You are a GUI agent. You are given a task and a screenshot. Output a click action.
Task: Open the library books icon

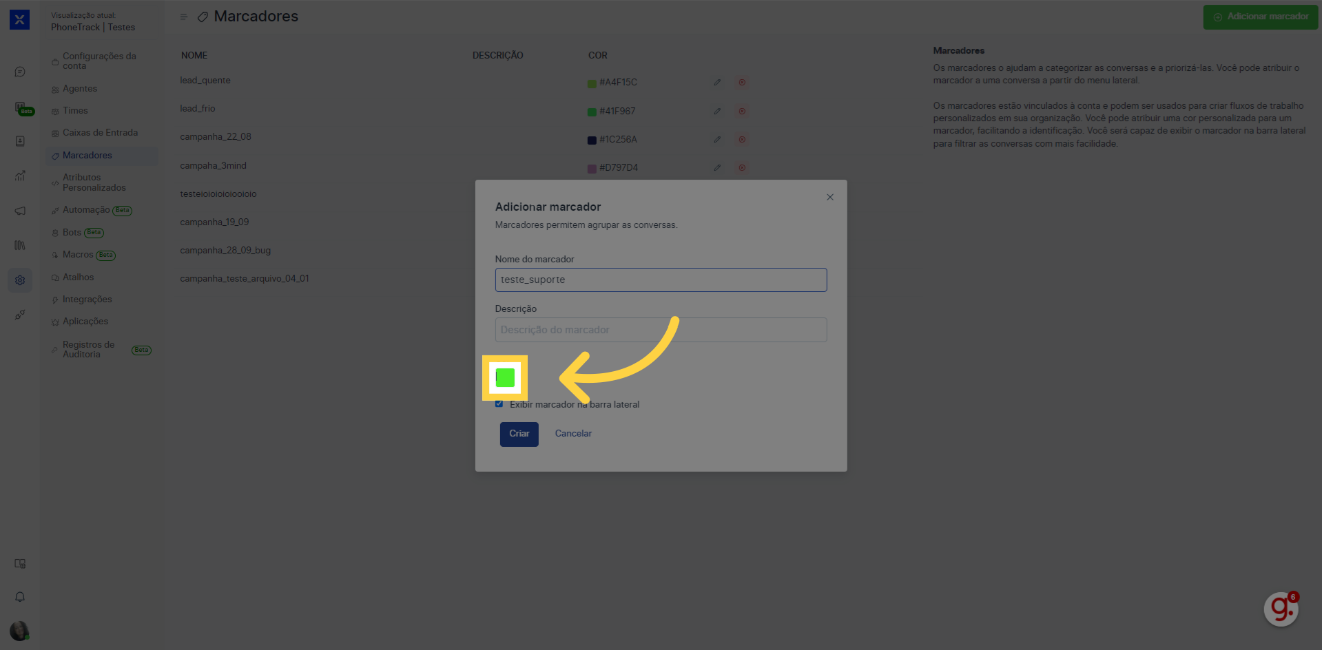coord(20,245)
